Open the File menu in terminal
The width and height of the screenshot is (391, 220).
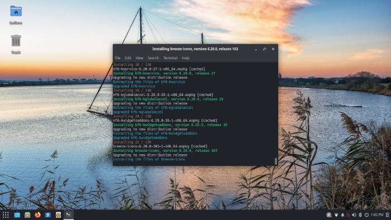click(x=118, y=58)
